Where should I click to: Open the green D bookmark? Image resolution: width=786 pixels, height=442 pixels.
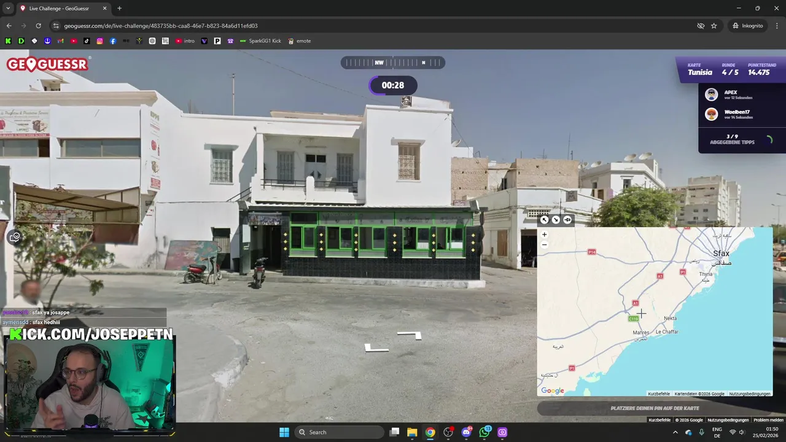21,41
